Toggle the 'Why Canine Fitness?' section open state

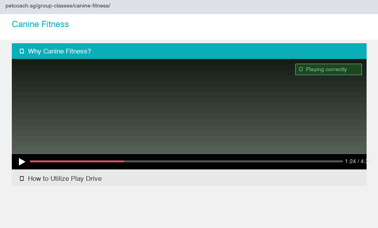(x=59, y=51)
